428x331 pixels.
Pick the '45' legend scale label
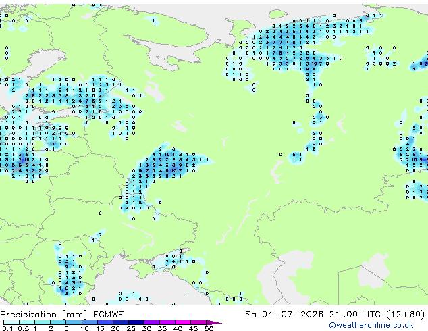click(193, 328)
